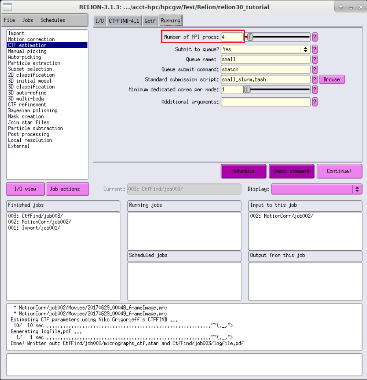367x380 pixels.
Task: Open help for Submit to queue
Action: [315, 49]
